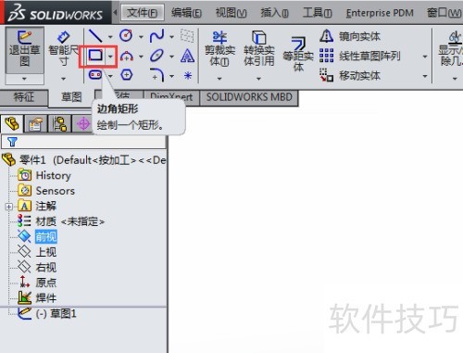Select the Arc sketch tool

tap(126, 56)
